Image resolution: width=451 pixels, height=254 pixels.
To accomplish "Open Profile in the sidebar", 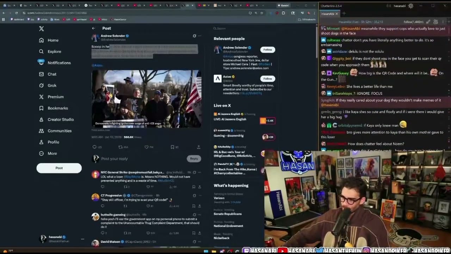I will pyautogui.click(x=49, y=142).
